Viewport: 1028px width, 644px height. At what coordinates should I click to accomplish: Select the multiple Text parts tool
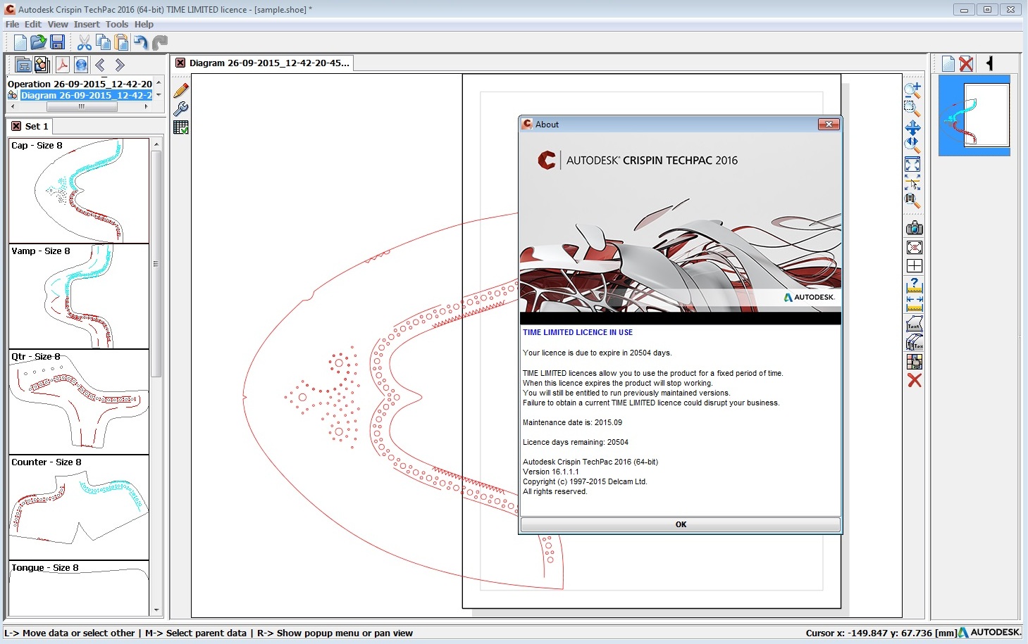click(914, 343)
